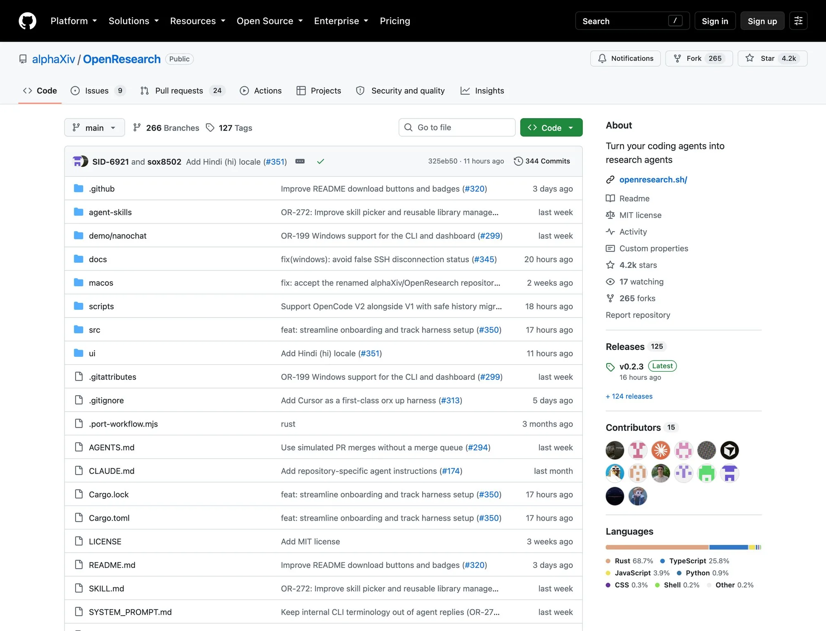Switch to the Pull requests tab
Screen dimensions: 826x631
[x=183, y=91]
